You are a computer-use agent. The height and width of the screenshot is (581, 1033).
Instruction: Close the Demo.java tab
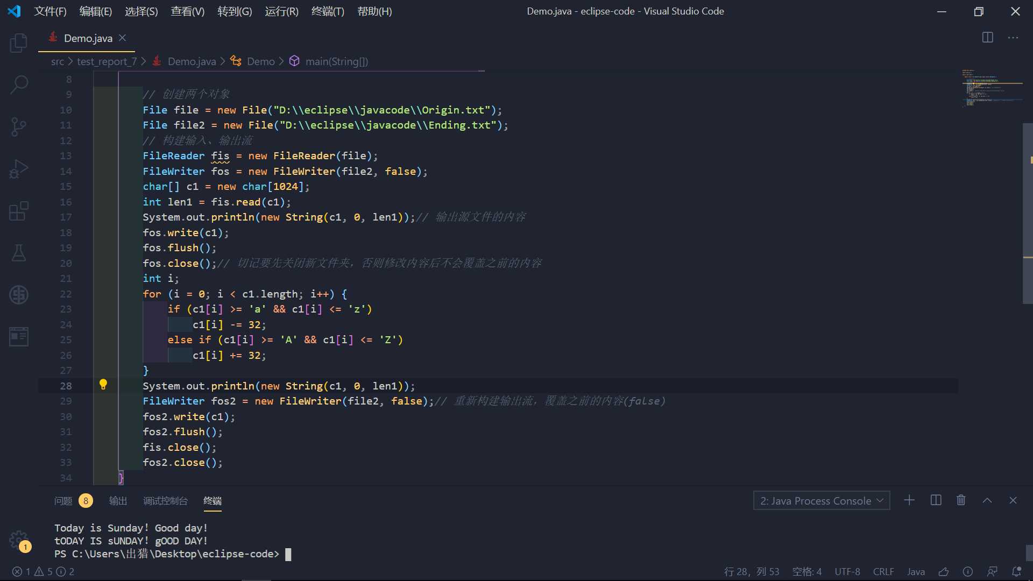click(x=123, y=38)
